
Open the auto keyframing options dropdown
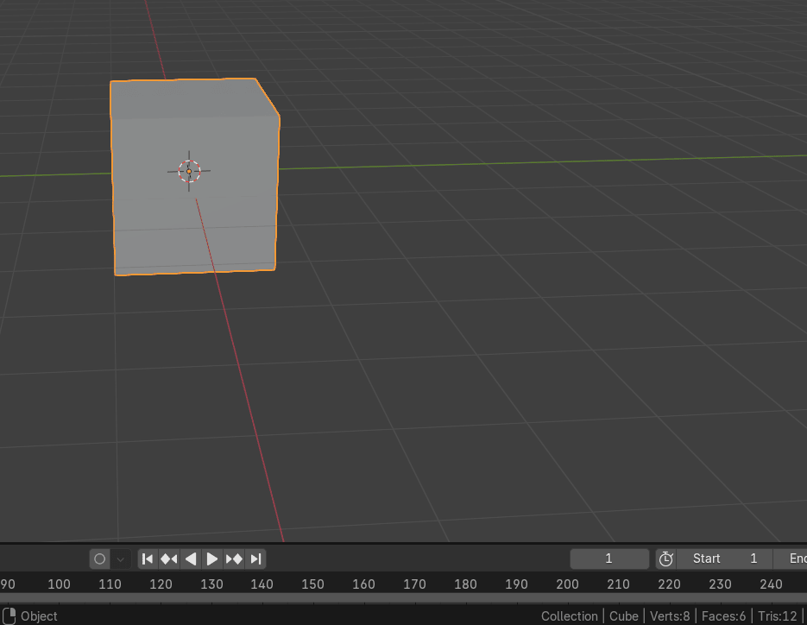(121, 559)
